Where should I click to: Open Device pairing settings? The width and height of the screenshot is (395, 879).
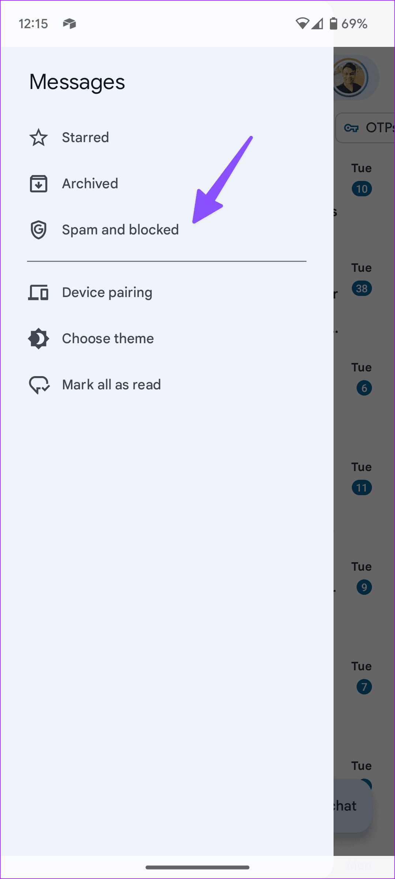(107, 293)
